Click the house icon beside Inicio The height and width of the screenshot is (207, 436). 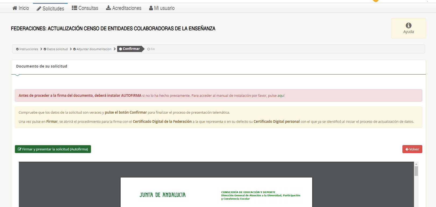click(x=15, y=8)
